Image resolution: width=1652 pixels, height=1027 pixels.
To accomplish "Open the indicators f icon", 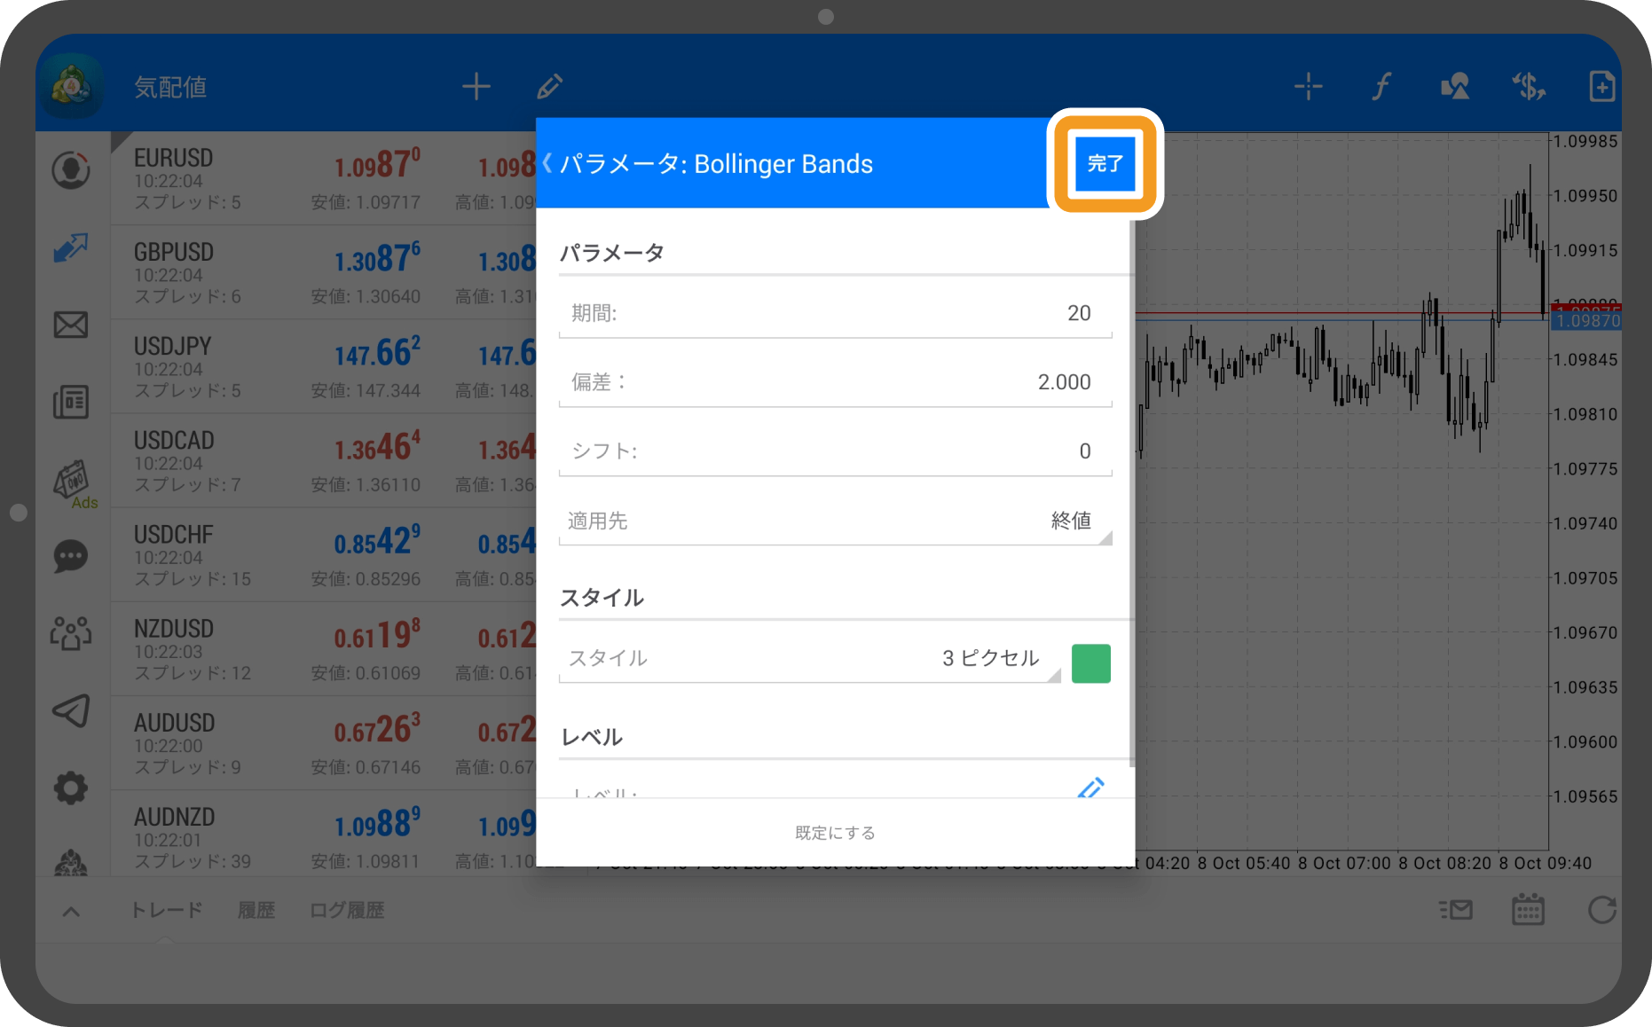I will pyautogui.click(x=1381, y=86).
